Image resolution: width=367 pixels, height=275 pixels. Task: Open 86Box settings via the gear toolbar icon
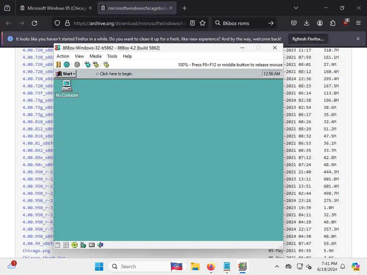pyautogui.click(x=106, y=64)
